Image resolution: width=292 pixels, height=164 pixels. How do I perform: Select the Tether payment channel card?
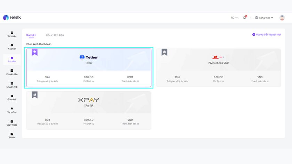coord(89,68)
